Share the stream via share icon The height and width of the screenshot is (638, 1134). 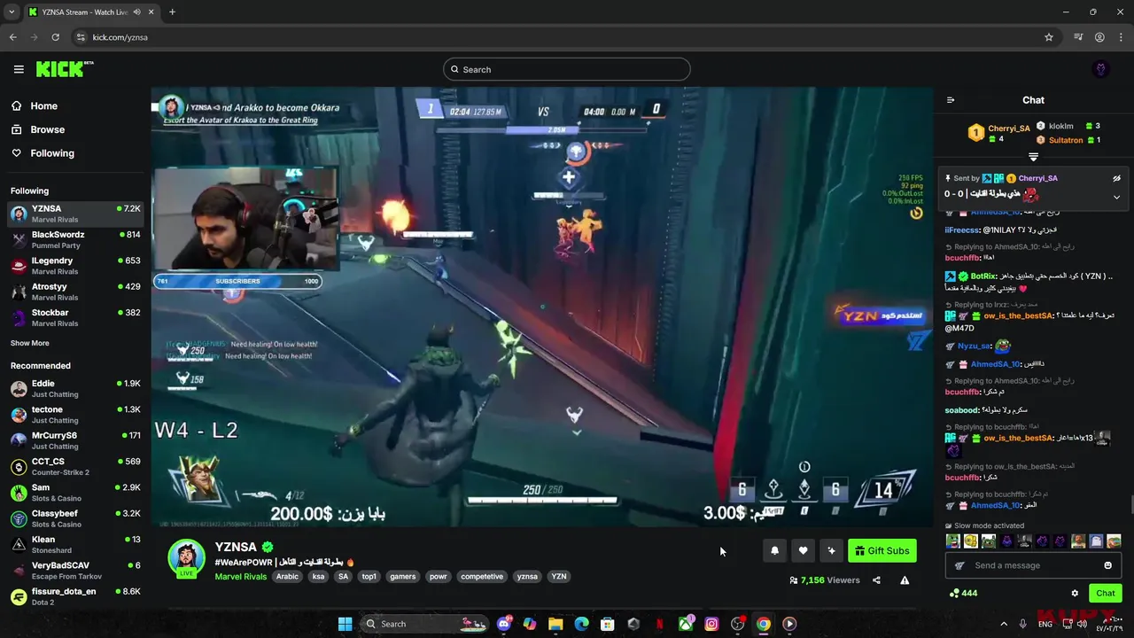point(876,580)
